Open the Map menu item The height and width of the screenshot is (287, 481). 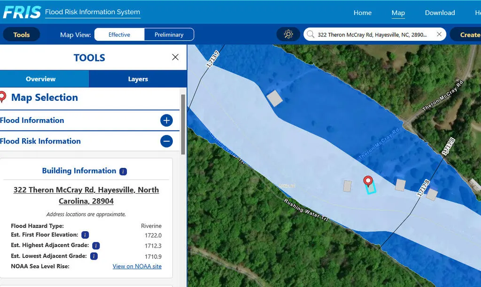(x=398, y=13)
